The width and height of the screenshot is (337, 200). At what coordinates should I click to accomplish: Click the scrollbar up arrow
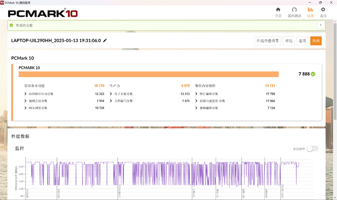tap(335, 22)
